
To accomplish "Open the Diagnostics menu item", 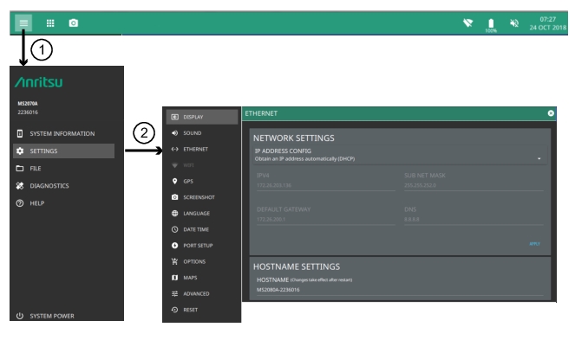I will (x=64, y=185).
